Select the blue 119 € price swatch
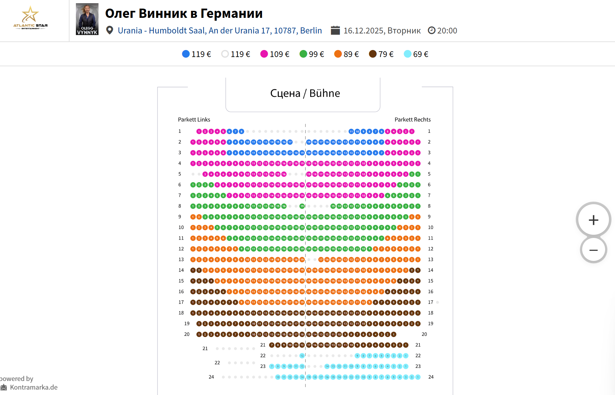 click(x=186, y=54)
